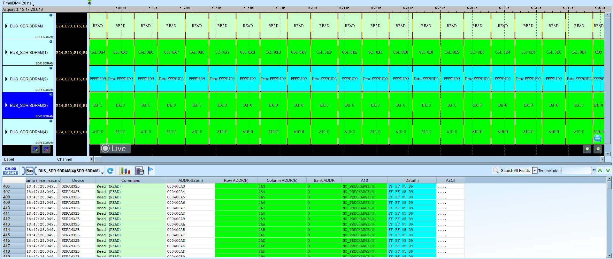Image resolution: width=613 pixels, height=259 pixels.
Task: Click the CH-00 CH-01 channel icon
Action: coord(11,171)
